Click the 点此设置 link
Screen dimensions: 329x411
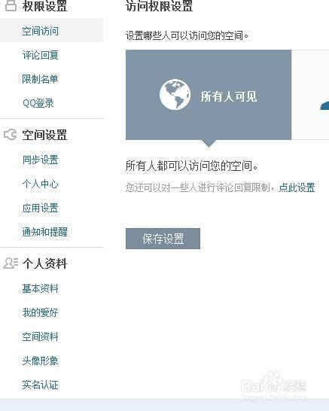[x=297, y=187]
